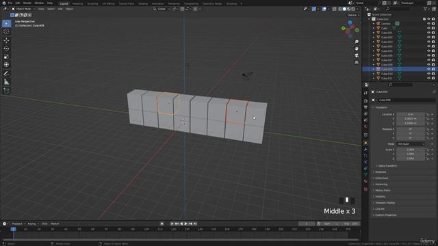Screen dimensions: 438x246
Task: Click the viewport pan hand icon
Action: coord(357,49)
